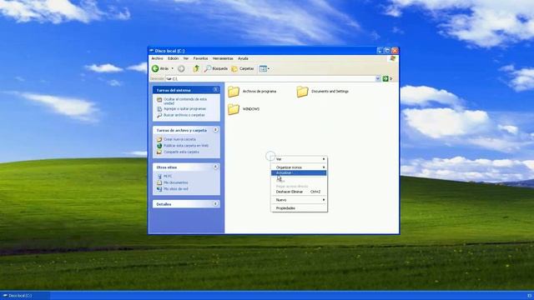
Task: Click the greyed-out forward arrow button
Action: click(181, 68)
